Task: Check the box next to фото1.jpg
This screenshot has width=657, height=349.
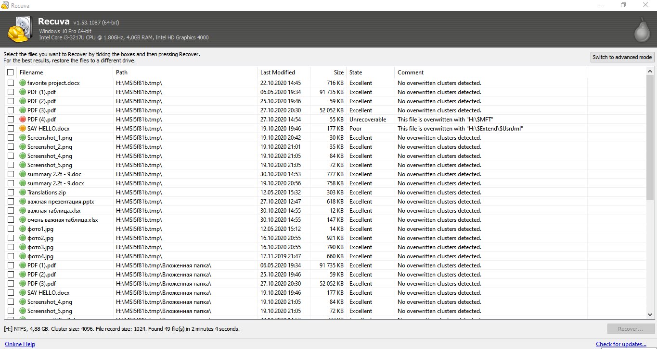Action: 11,229
